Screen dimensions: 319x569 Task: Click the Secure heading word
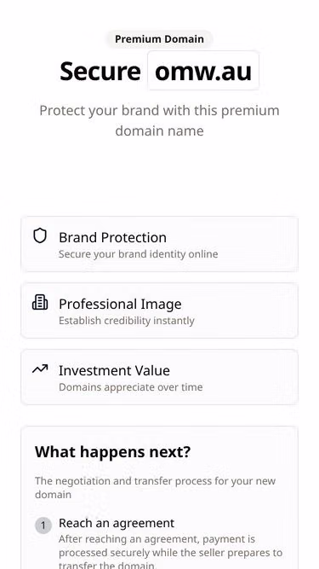100,71
